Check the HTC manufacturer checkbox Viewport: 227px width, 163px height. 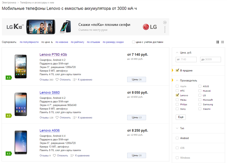coord(177,91)
